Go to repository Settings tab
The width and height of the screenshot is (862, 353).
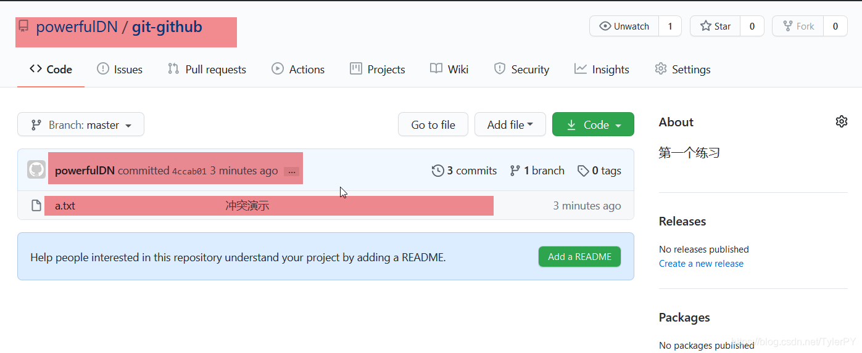(x=682, y=69)
